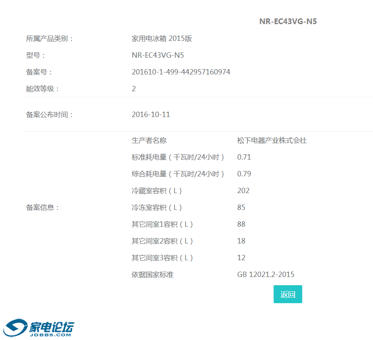Click the 家电论坛 logo swirl icon
This screenshot has width=373, height=340.
[14, 328]
